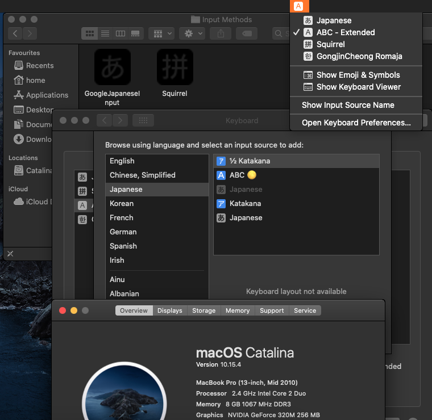Select Japanese in language list
The image size is (432, 420).
157,190
